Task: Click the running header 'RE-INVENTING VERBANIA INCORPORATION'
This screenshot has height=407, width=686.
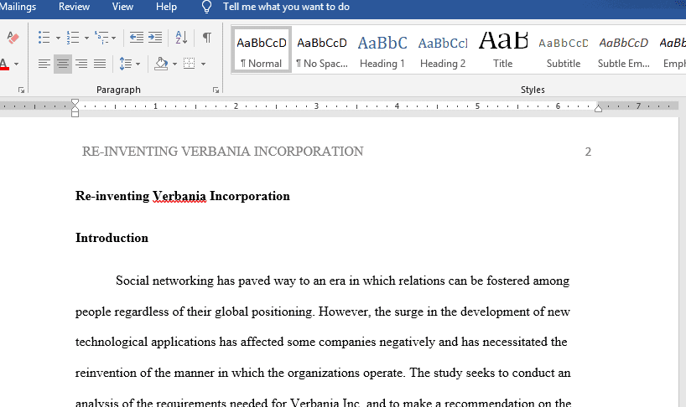Action: tap(223, 152)
